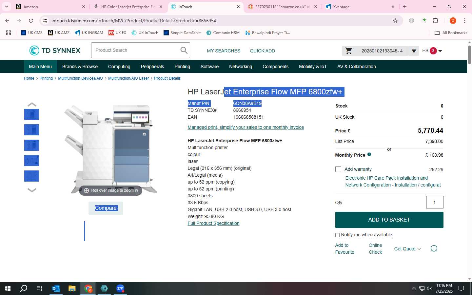
Task: Open Windows taskbar search
Action: pos(24,288)
